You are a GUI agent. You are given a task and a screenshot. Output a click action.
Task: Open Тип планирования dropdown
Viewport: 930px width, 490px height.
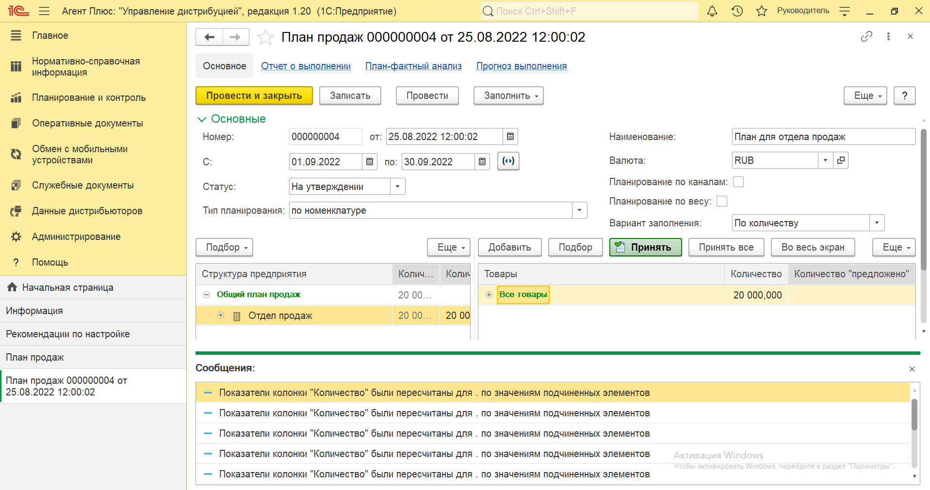coord(579,210)
